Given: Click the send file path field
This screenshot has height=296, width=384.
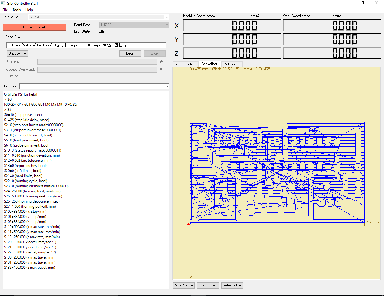Looking at the screenshot, I should (86, 45).
